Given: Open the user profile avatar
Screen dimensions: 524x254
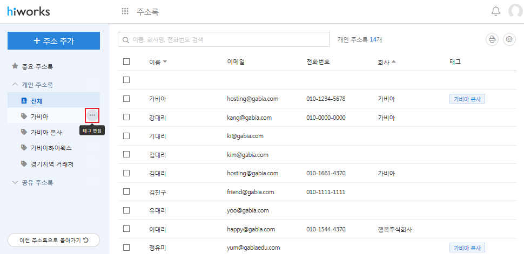Looking at the screenshot, I should click(516, 12).
